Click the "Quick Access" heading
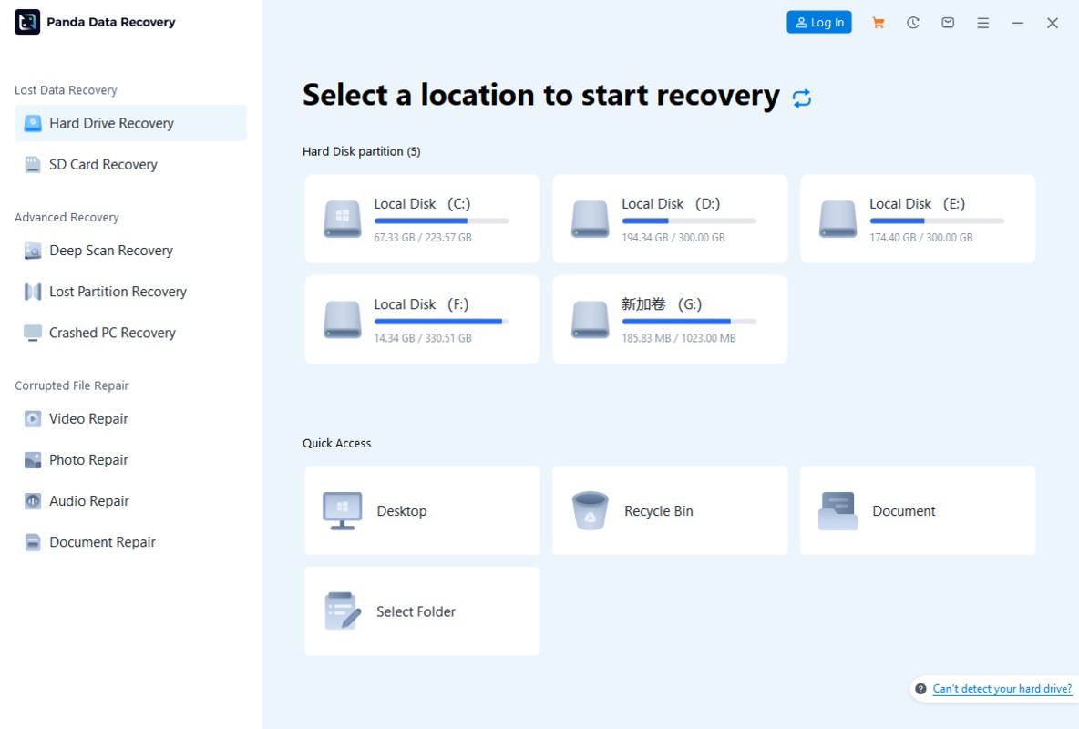 click(336, 443)
